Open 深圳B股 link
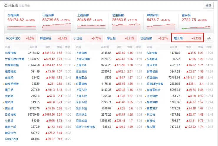This screenshot has height=146, width=218. pyautogui.click(x=81, y=109)
